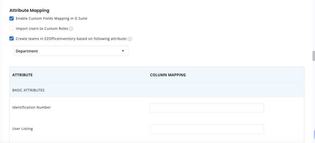Click the COLUMN MAPPING column header
The width and height of the screenshot is (315, 143).
pos(168,75)
